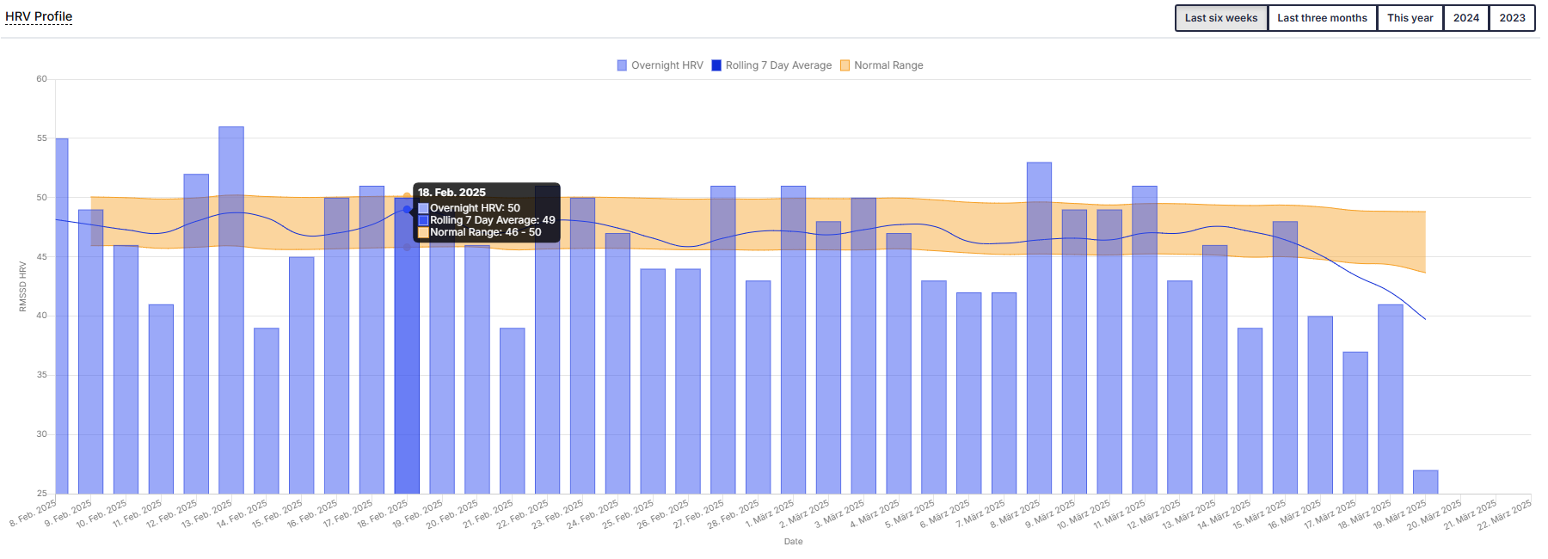The height and width of the screenshot is (559, 1548).
Task: Show This year HRV data
Action: pos(1410,18)
